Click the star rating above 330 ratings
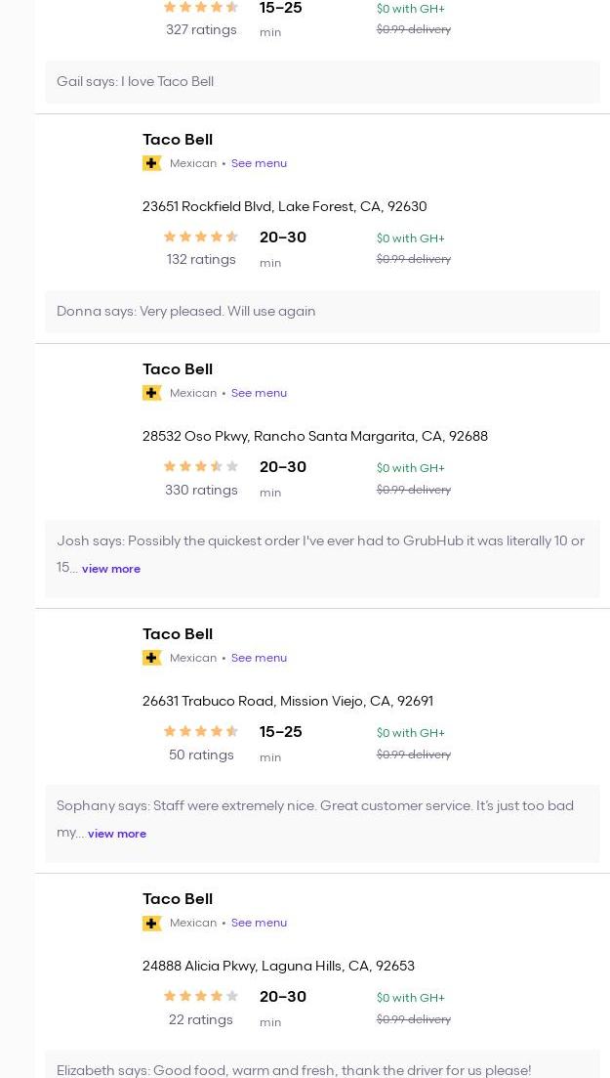610x1078 pixels. pyautogui.click(x=201, y=466)
